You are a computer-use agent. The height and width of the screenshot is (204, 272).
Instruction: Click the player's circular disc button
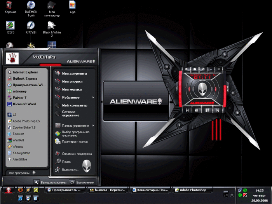tap(233, 93)
